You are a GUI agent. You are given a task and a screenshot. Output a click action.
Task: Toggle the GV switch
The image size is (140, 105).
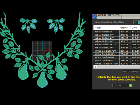(137, 22)
